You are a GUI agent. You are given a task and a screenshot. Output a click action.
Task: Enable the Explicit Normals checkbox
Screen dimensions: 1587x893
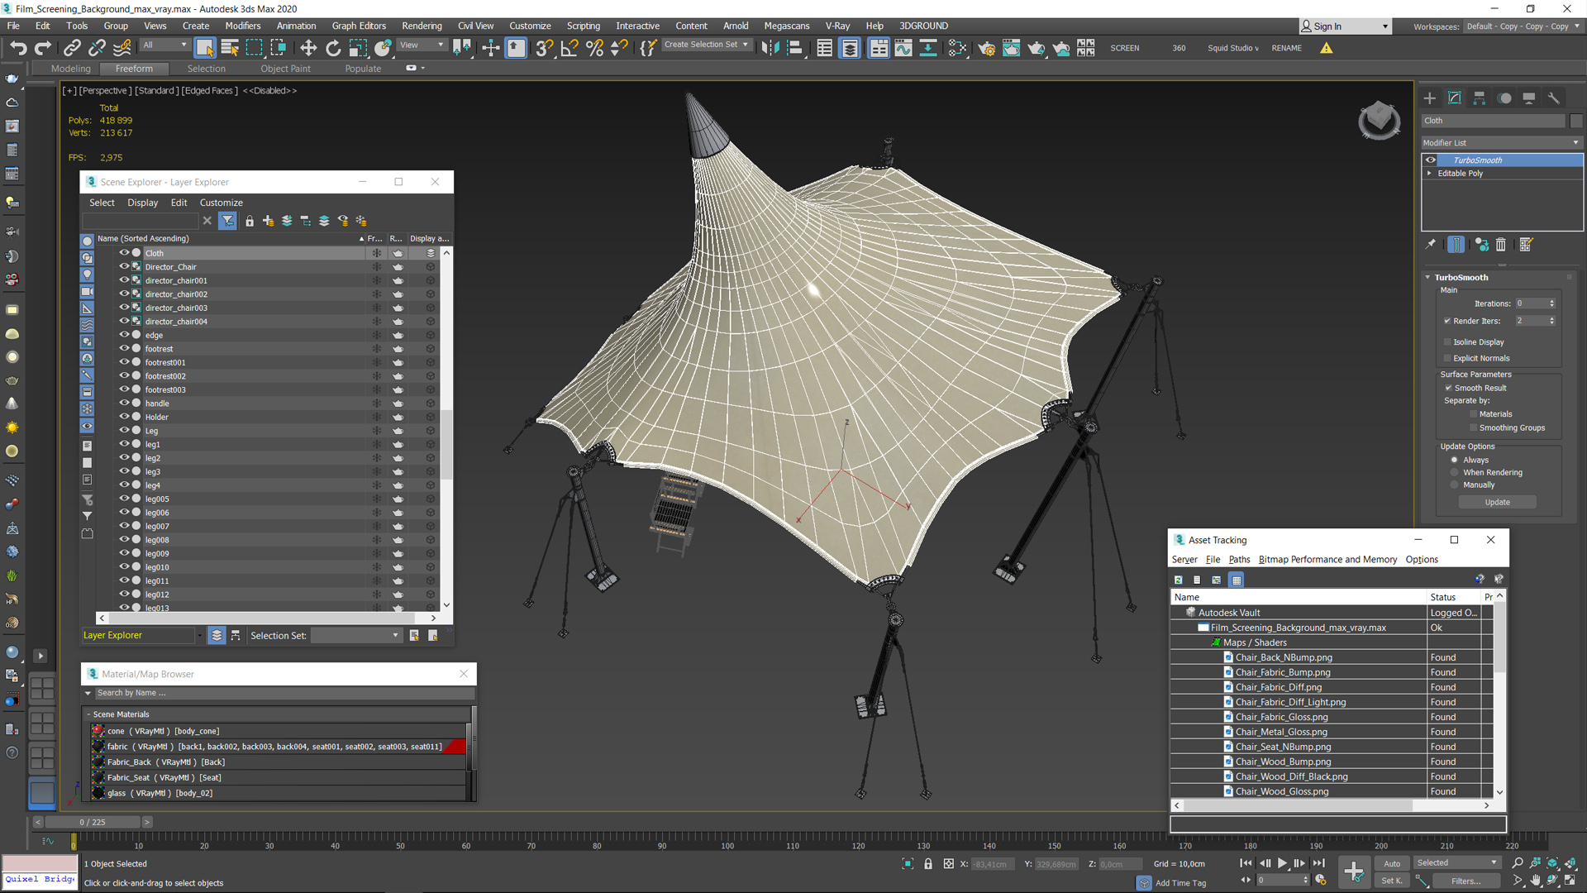tap(1447, 358)
